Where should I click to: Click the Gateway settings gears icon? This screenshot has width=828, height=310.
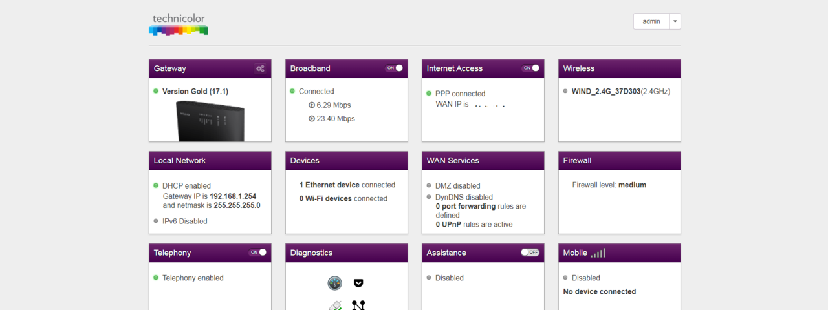coord(260,68)
